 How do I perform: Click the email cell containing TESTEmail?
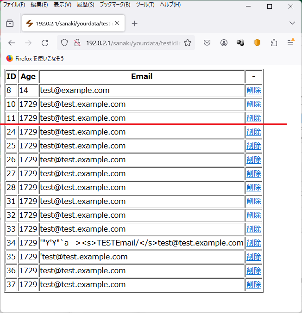pyautogui.click(x=142, y=243)
